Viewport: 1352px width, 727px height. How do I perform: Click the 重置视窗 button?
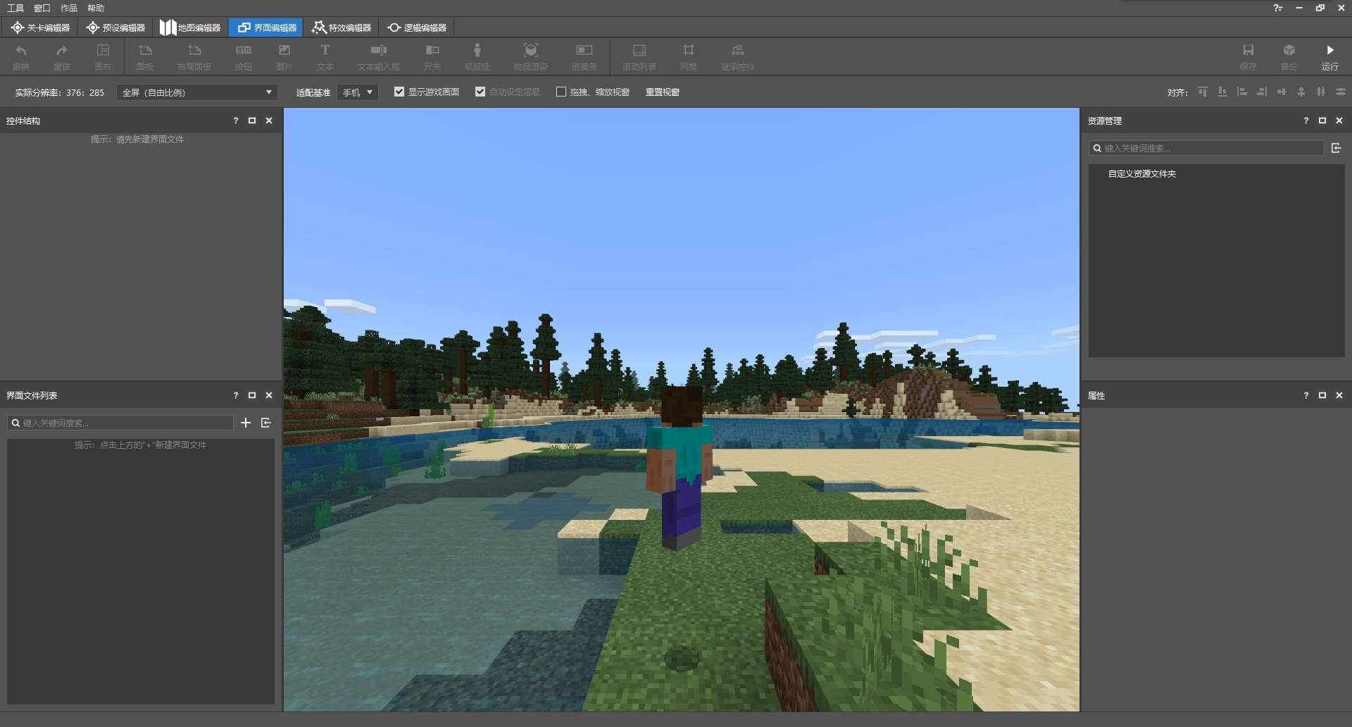[663, 92]
